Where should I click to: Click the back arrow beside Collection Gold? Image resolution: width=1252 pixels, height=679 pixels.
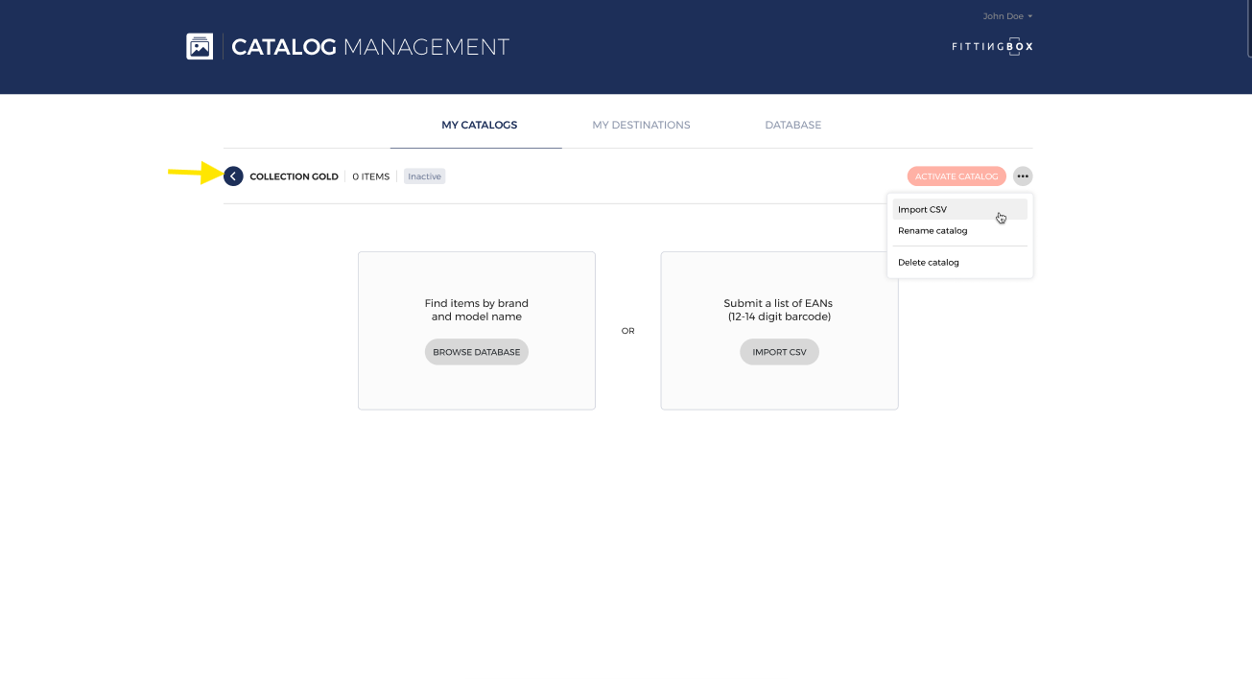[x=233, y=176]
